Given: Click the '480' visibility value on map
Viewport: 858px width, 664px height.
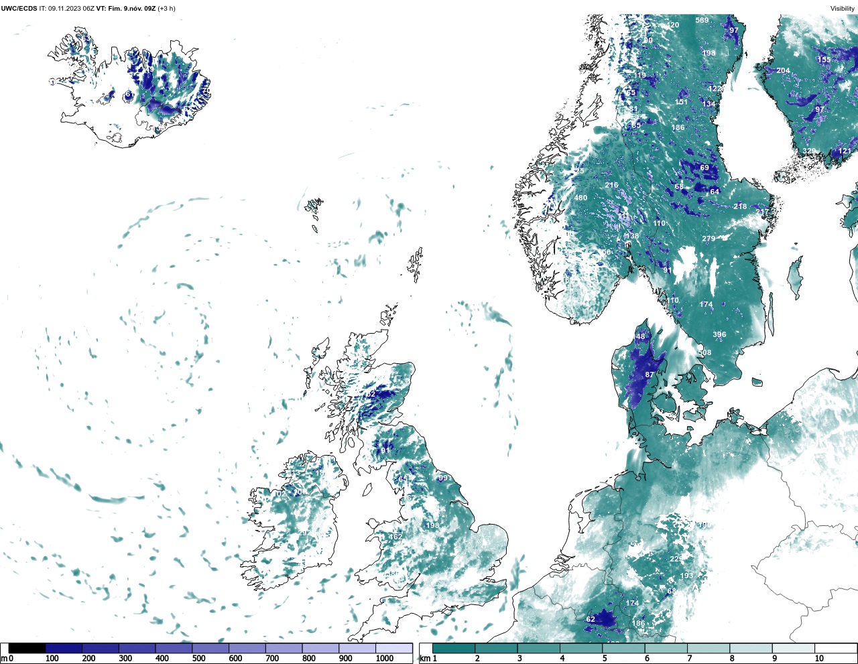Looking at the screenshot, I should click(580, 198).
